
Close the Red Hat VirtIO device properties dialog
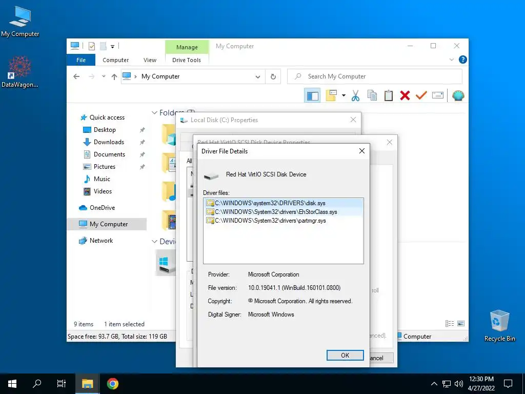[x=390, y=142]
